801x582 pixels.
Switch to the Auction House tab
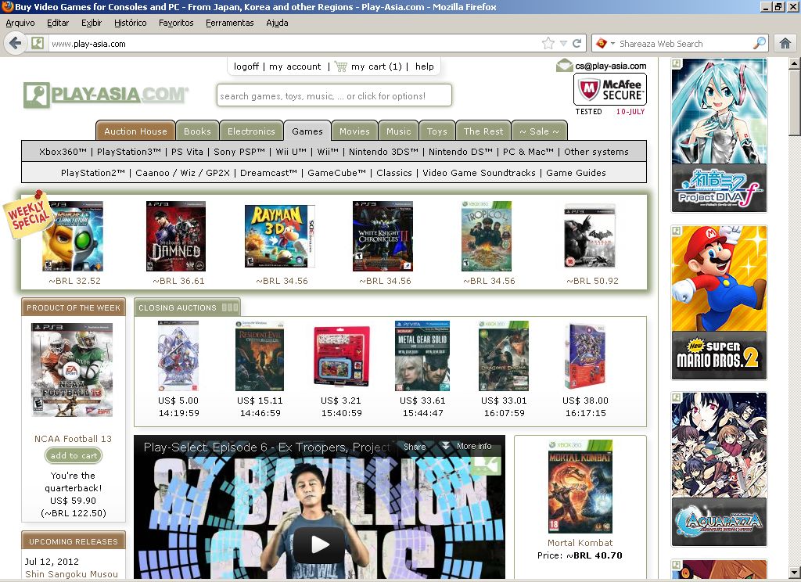pos(135,131)
